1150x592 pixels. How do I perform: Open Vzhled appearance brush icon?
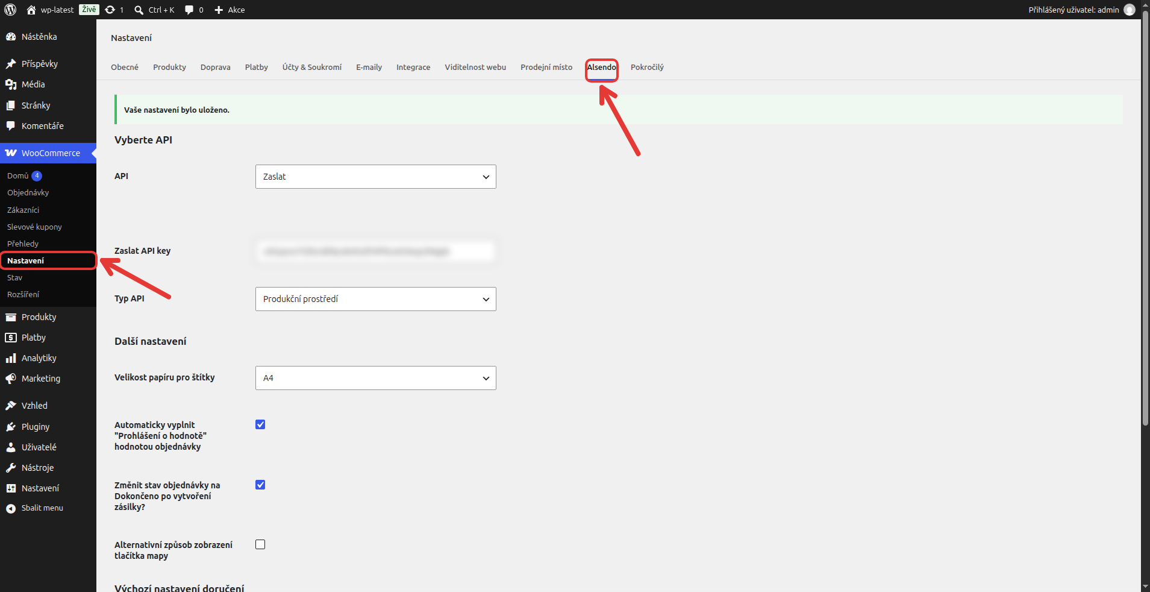pyautogui.click(x=11, y=406)
